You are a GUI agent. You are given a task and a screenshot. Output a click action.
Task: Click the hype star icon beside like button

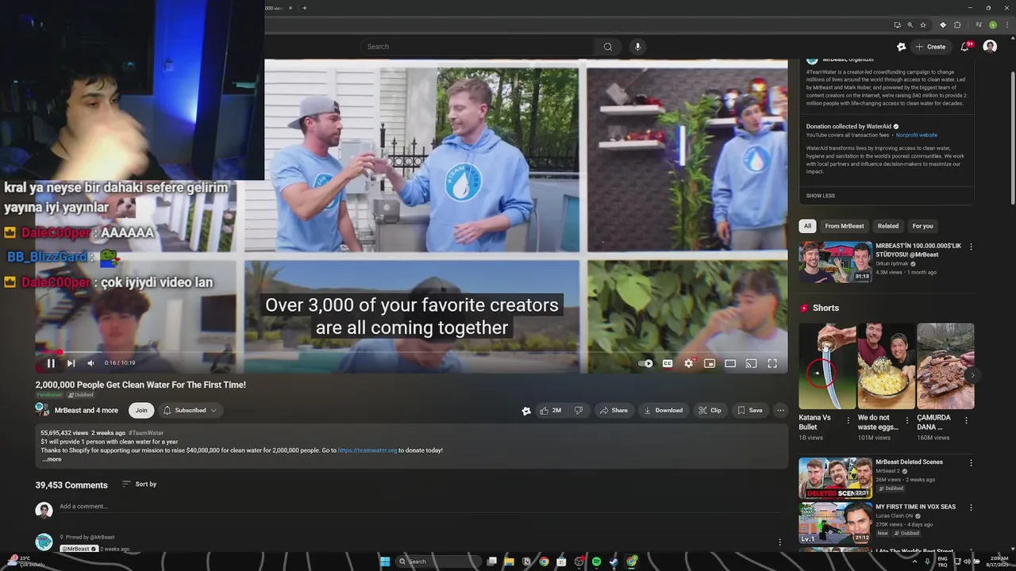point(525,411)
